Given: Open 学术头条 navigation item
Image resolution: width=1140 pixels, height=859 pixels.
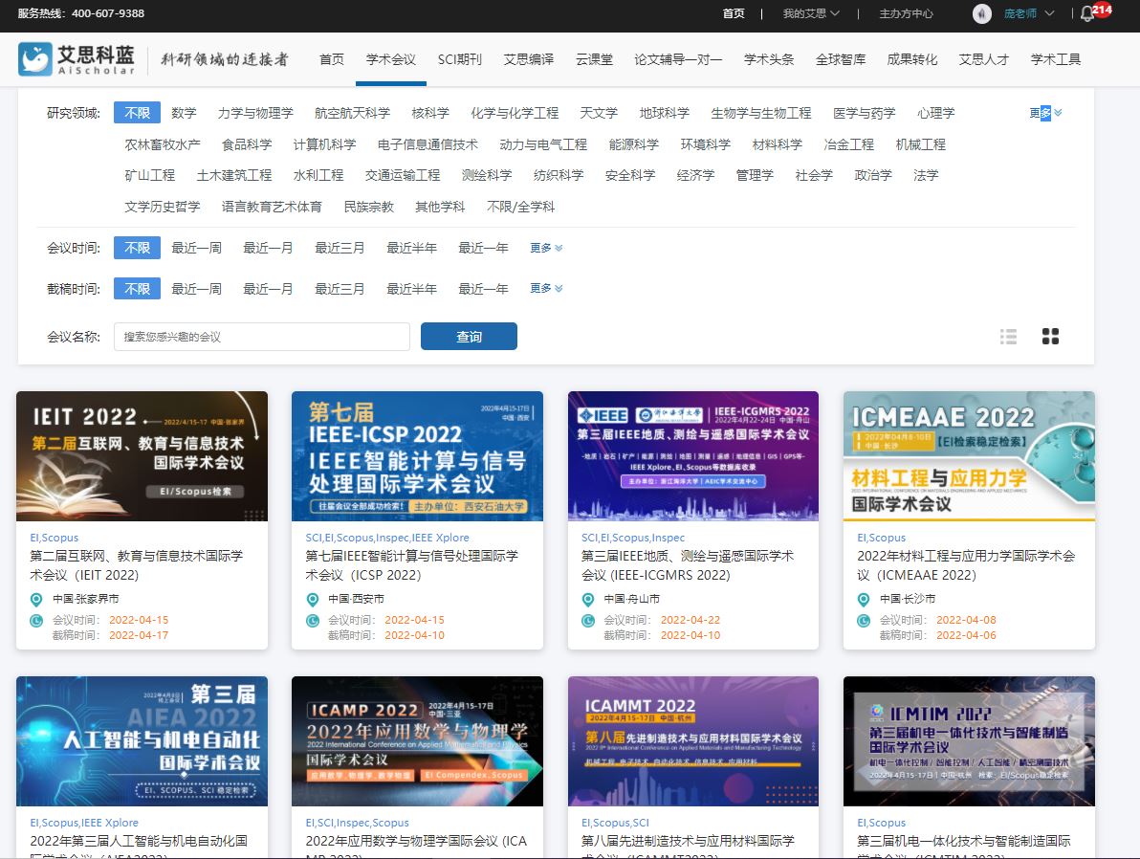Looking at the screenshot, I should pyautogui.click(x=769, y=59).
